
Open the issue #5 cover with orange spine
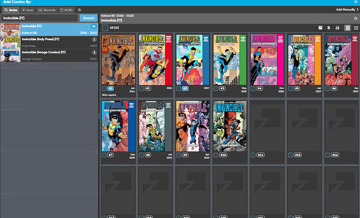(305, 60)
